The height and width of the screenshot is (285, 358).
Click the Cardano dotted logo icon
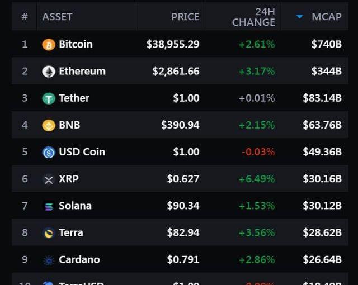click(49, 260)
